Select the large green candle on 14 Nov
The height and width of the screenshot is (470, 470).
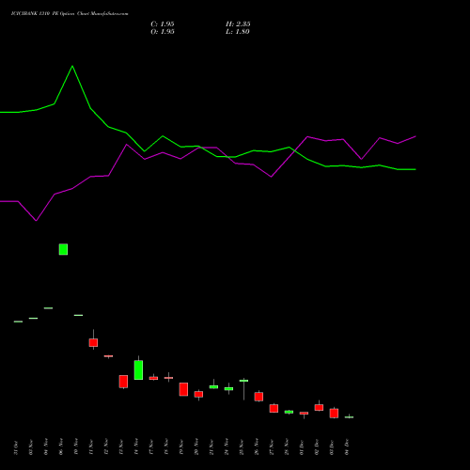(x=138, y=369)
